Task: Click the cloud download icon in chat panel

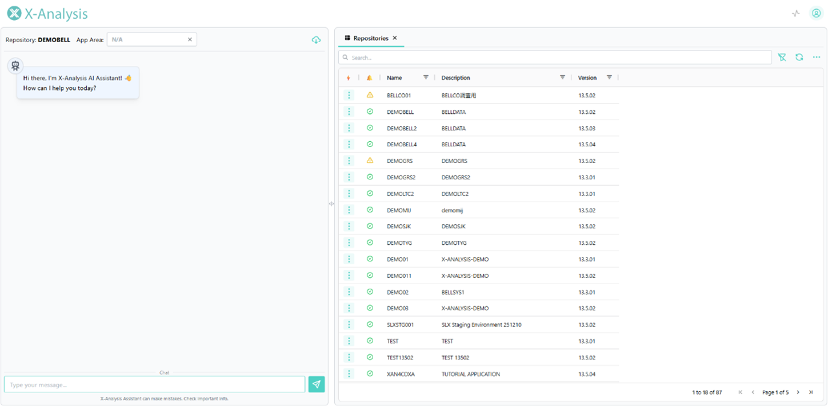Action: click(x=316, y=40)
